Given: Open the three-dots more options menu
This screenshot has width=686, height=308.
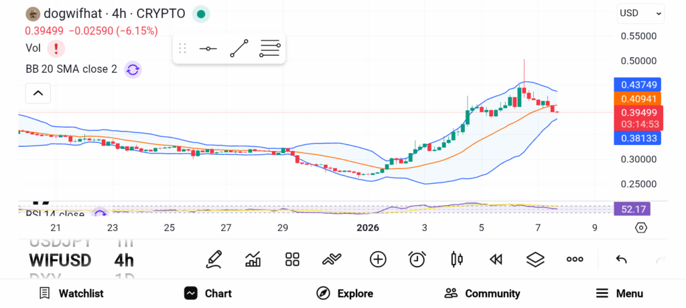Looking at the screenshot, I should click(575, 259).
